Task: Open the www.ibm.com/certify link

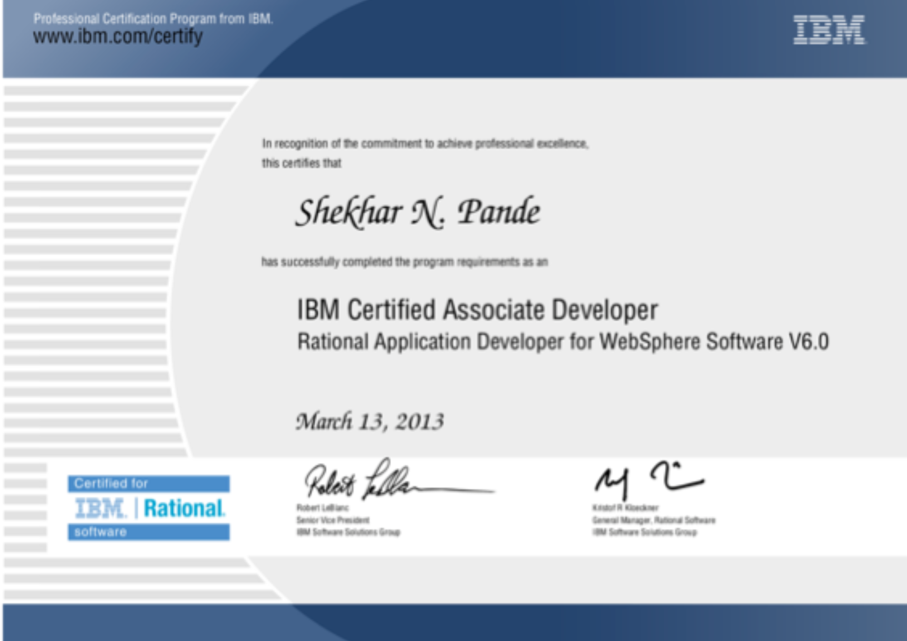Action: (118, 36)
